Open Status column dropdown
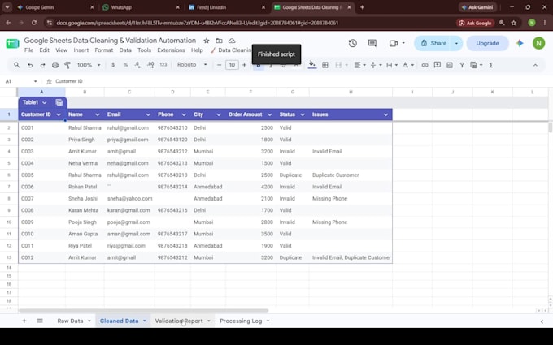The image size is (553, 345). point(303,114)
